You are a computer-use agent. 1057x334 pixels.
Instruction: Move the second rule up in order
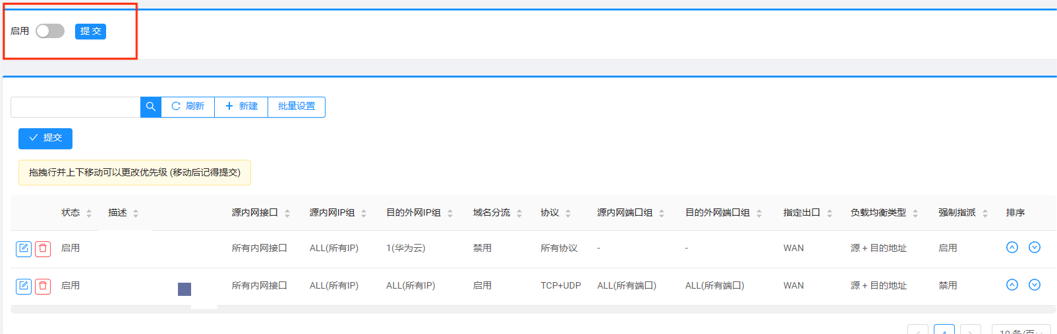point(1012,285)
